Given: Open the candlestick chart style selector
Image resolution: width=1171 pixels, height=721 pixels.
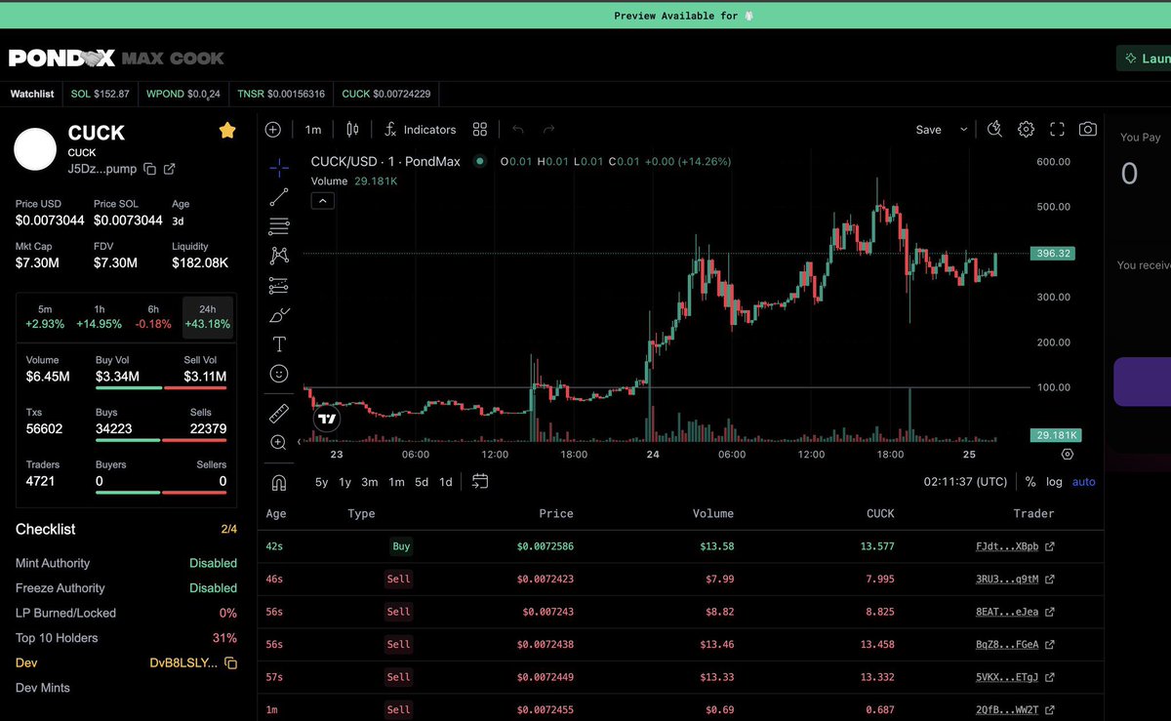Looking at the screenshot, I should pos(352,130).
